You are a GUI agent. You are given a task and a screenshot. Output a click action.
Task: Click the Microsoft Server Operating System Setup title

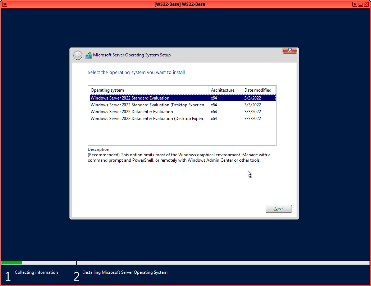coord(132,55)
